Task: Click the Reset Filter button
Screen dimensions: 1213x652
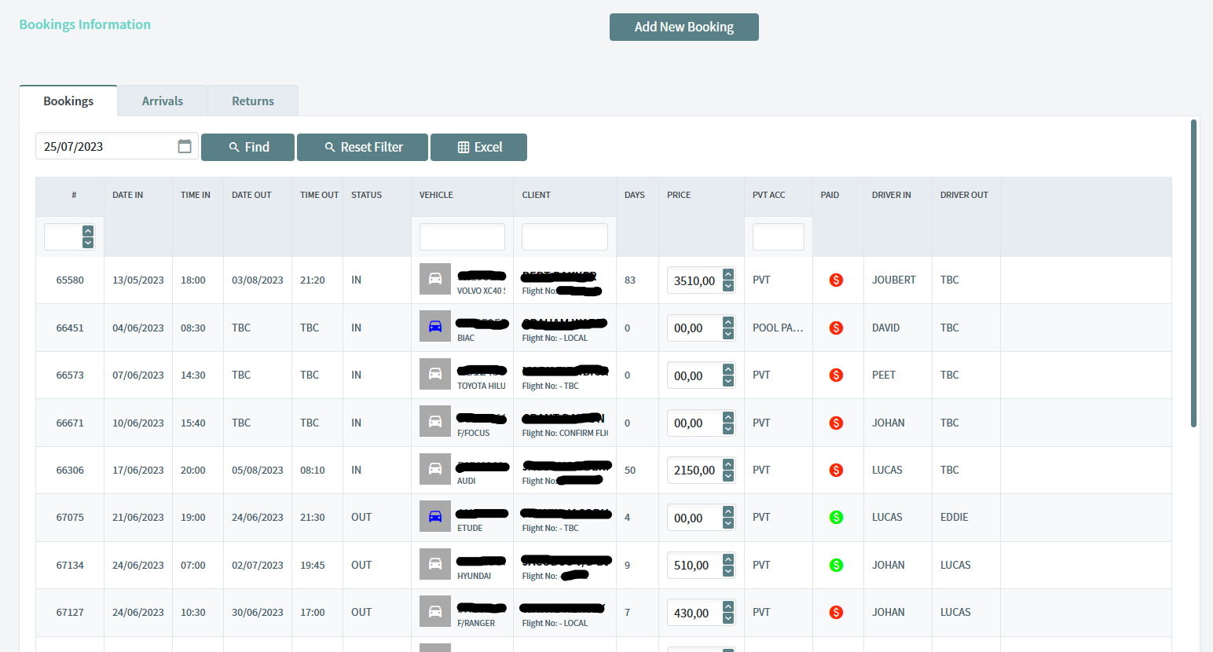Action: pos(362,147)
